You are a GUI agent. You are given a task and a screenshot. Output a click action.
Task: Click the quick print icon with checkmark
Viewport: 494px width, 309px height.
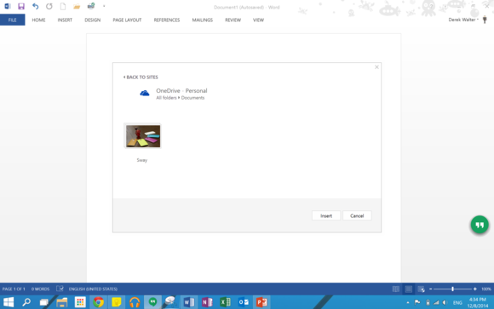coord(91,6)
